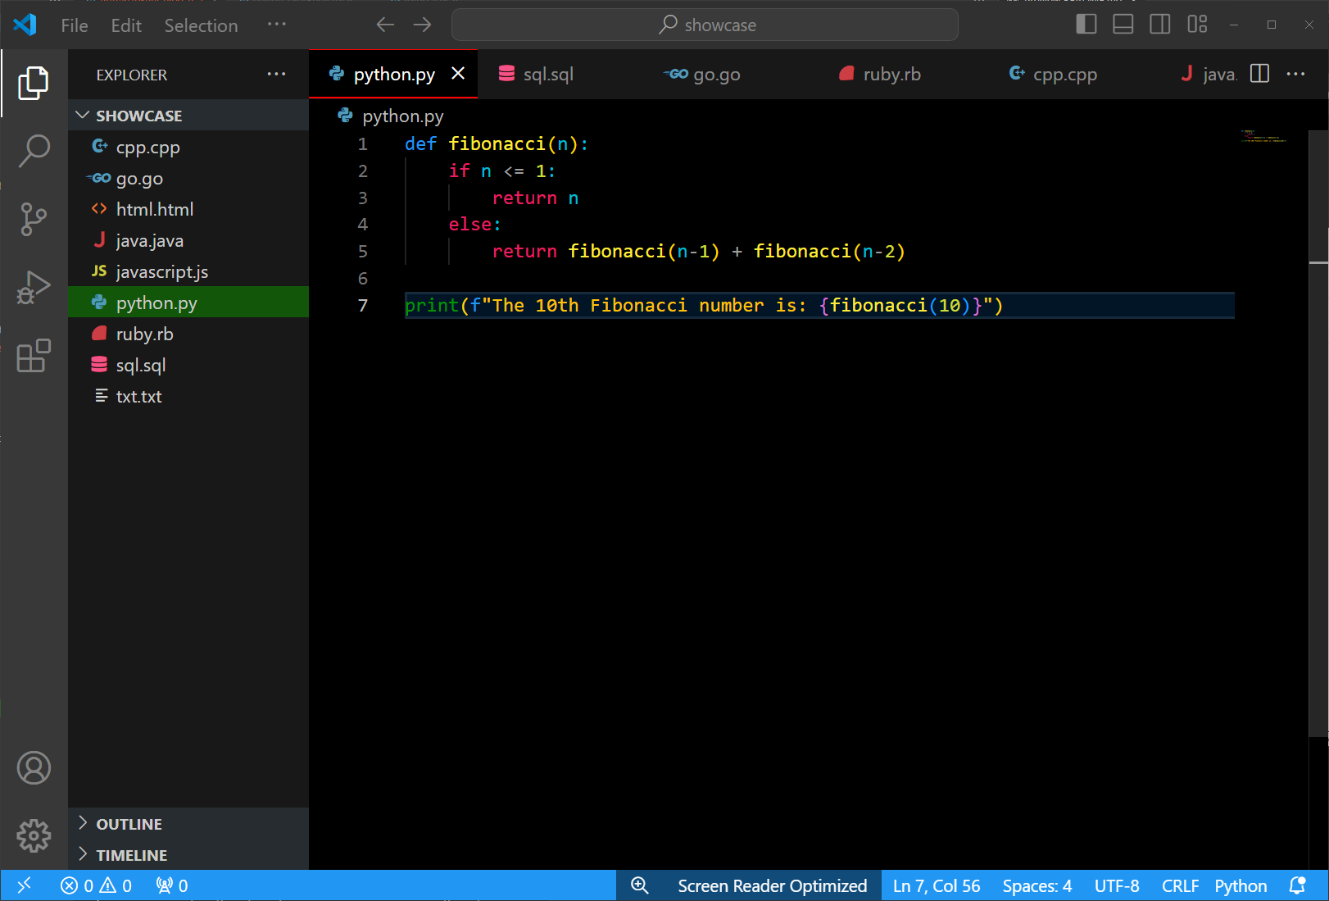Change line ending via CRLF
Viewport: 1329px width, 901px height.
(1180, 885)
